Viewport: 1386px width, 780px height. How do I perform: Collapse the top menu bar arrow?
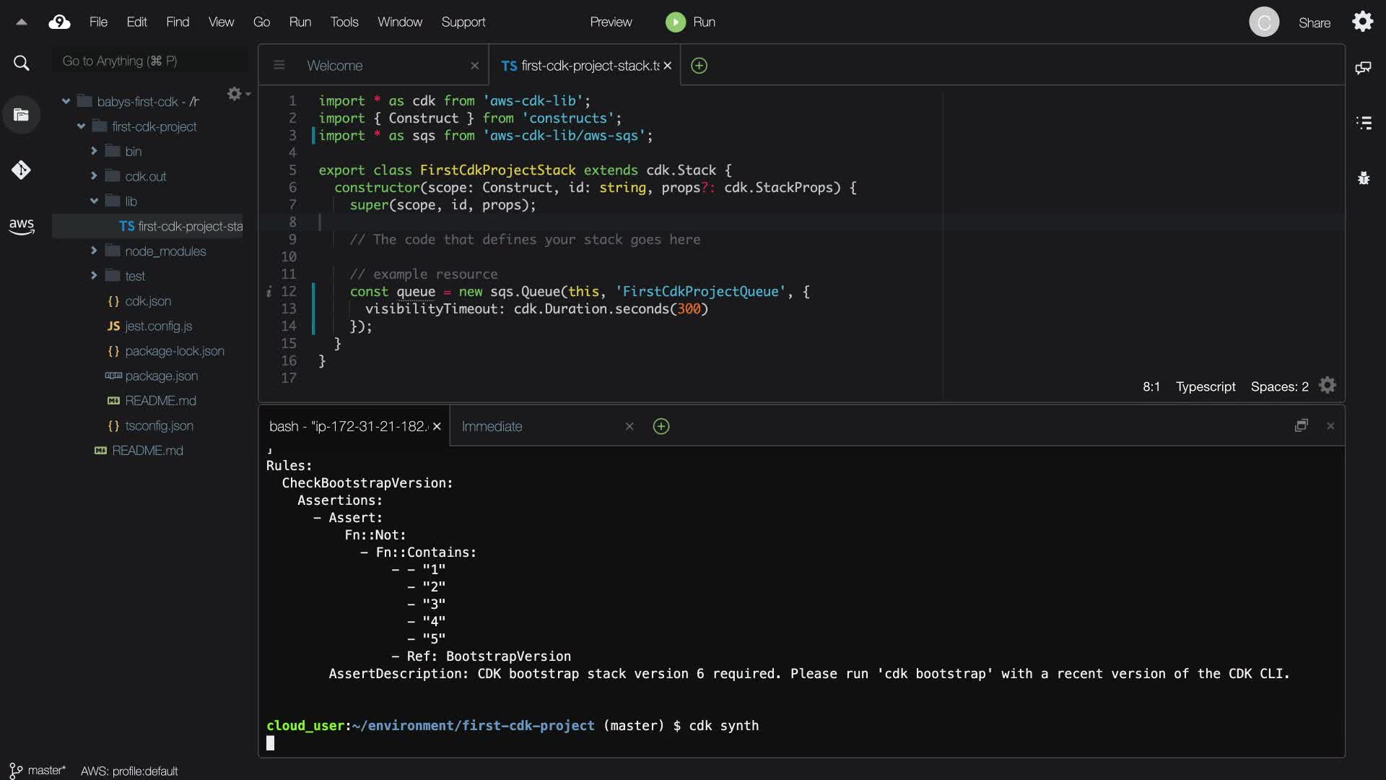pyautogui.click(x=22, y=22)
